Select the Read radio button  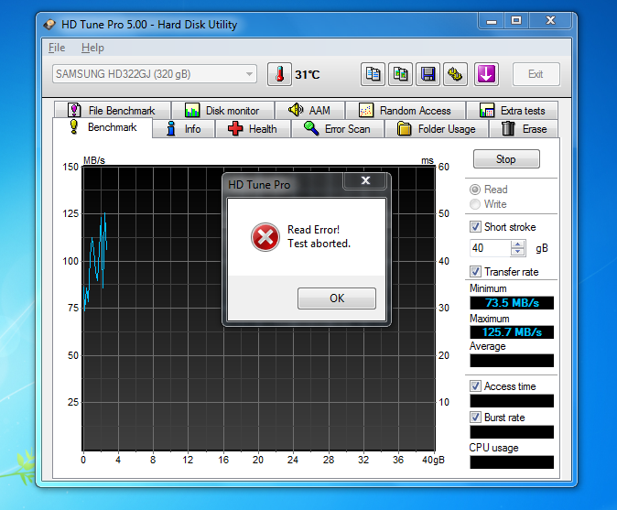point(475,190)
